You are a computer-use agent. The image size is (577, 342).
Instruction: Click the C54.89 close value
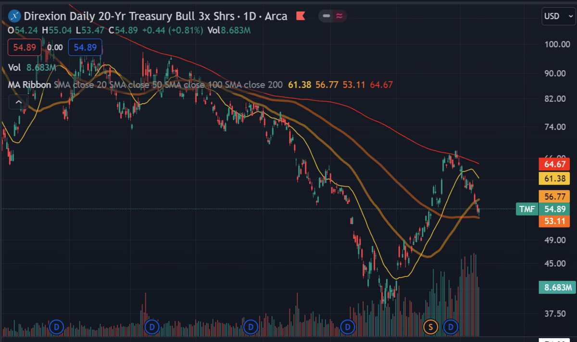pyautogui.click(x=123, y=30)
